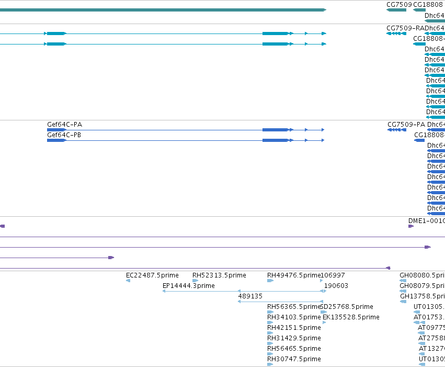
Task: Click the GH08079.5prime EST label
Action: pos(423,286)
